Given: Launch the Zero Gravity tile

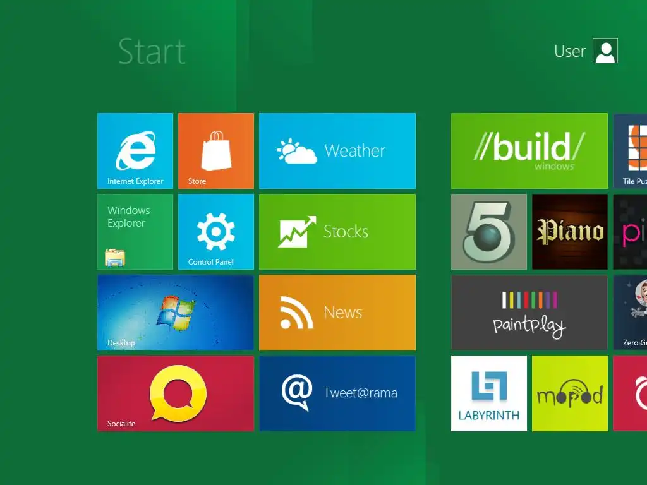Looking at the screenshot, I should (x=630, y=312).
